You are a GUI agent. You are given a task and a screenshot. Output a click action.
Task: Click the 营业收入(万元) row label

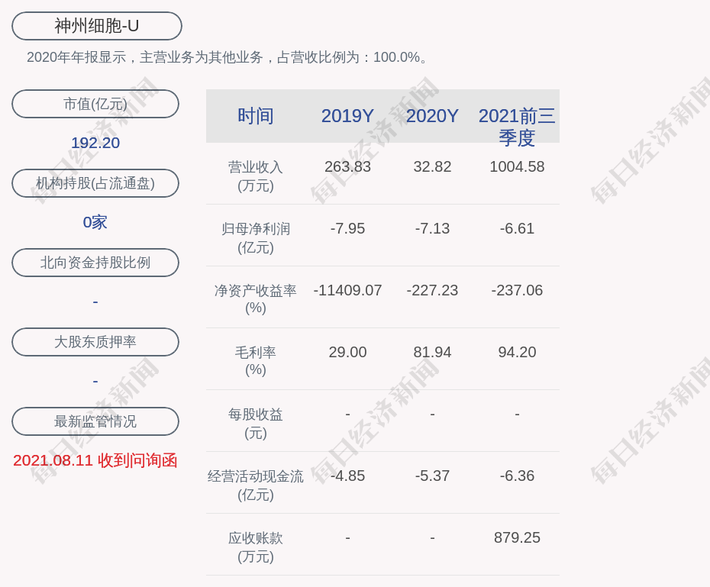point(256,176)
